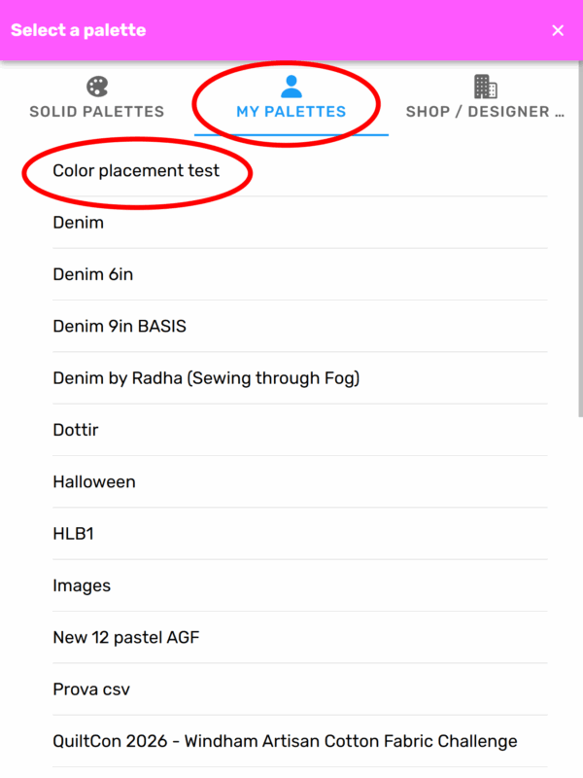Click the building icon for Shop / Designer

point(486,87)
